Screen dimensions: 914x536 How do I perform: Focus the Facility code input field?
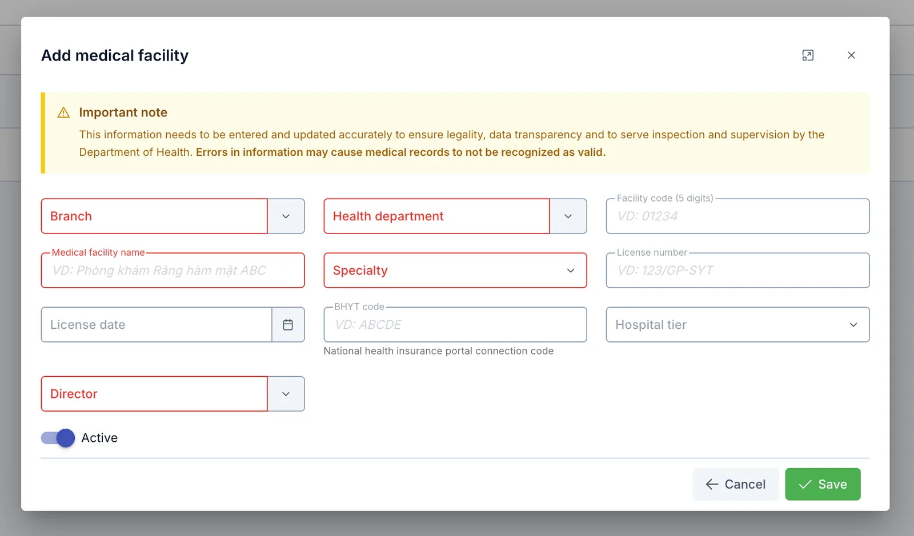coord(737,216)
